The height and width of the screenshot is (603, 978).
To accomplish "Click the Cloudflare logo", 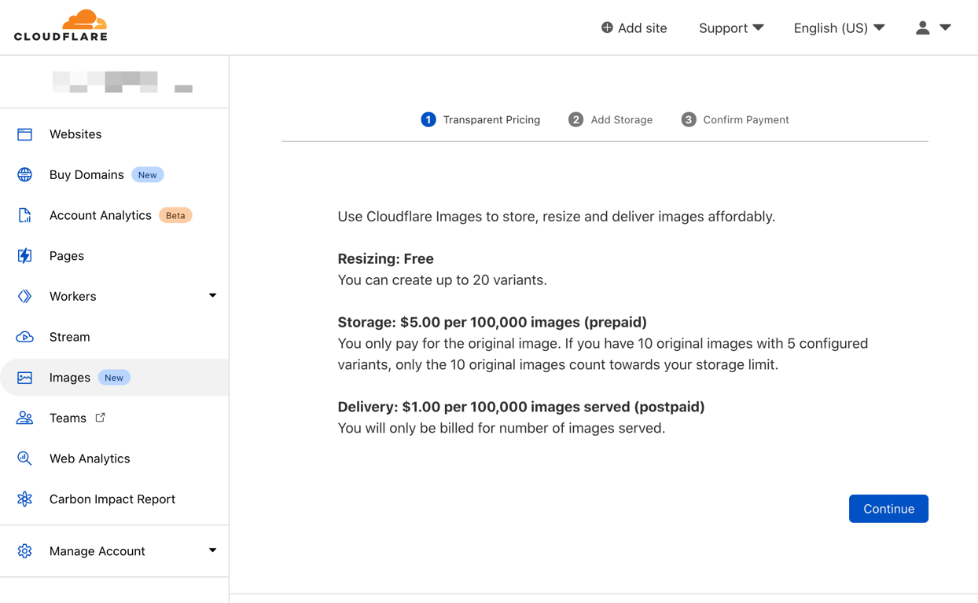I will coord(61,26).
